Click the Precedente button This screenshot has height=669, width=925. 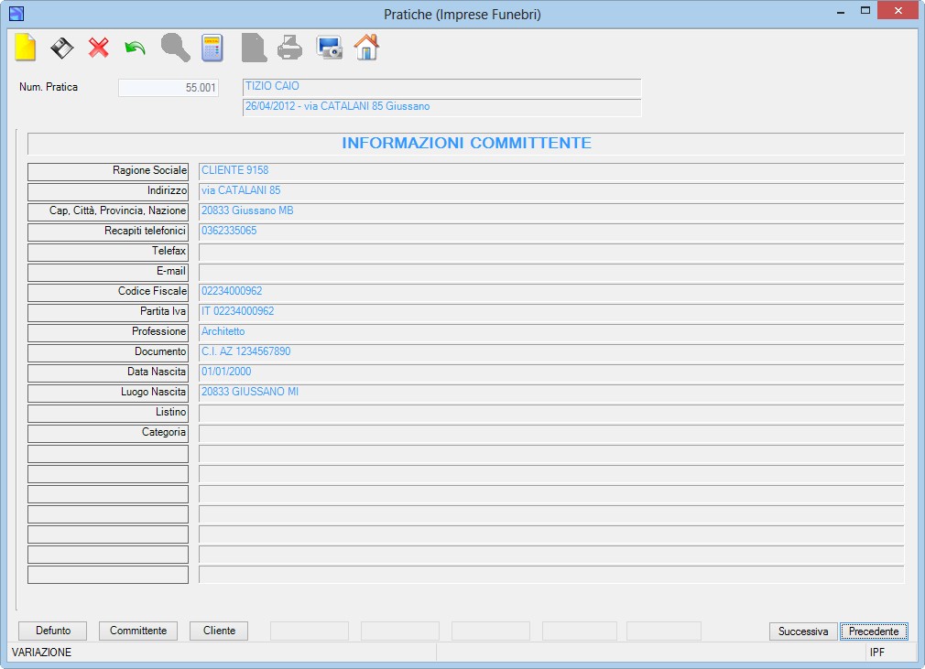[x=874, y=631]
